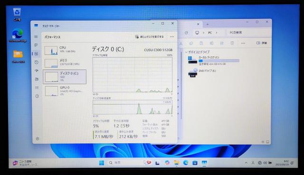The image size is (304, 175).
Task: Click the disk active time graph
Action: tap(133, 75)
